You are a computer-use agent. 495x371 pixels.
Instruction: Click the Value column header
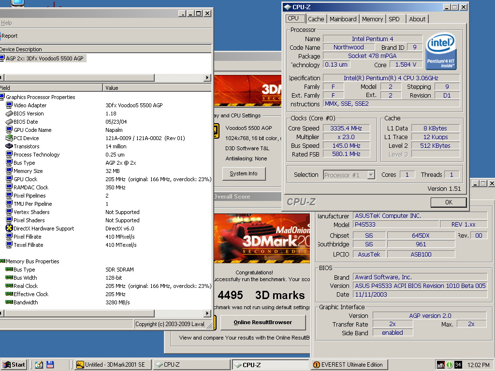pyautogui.click(x=157, y=88)
